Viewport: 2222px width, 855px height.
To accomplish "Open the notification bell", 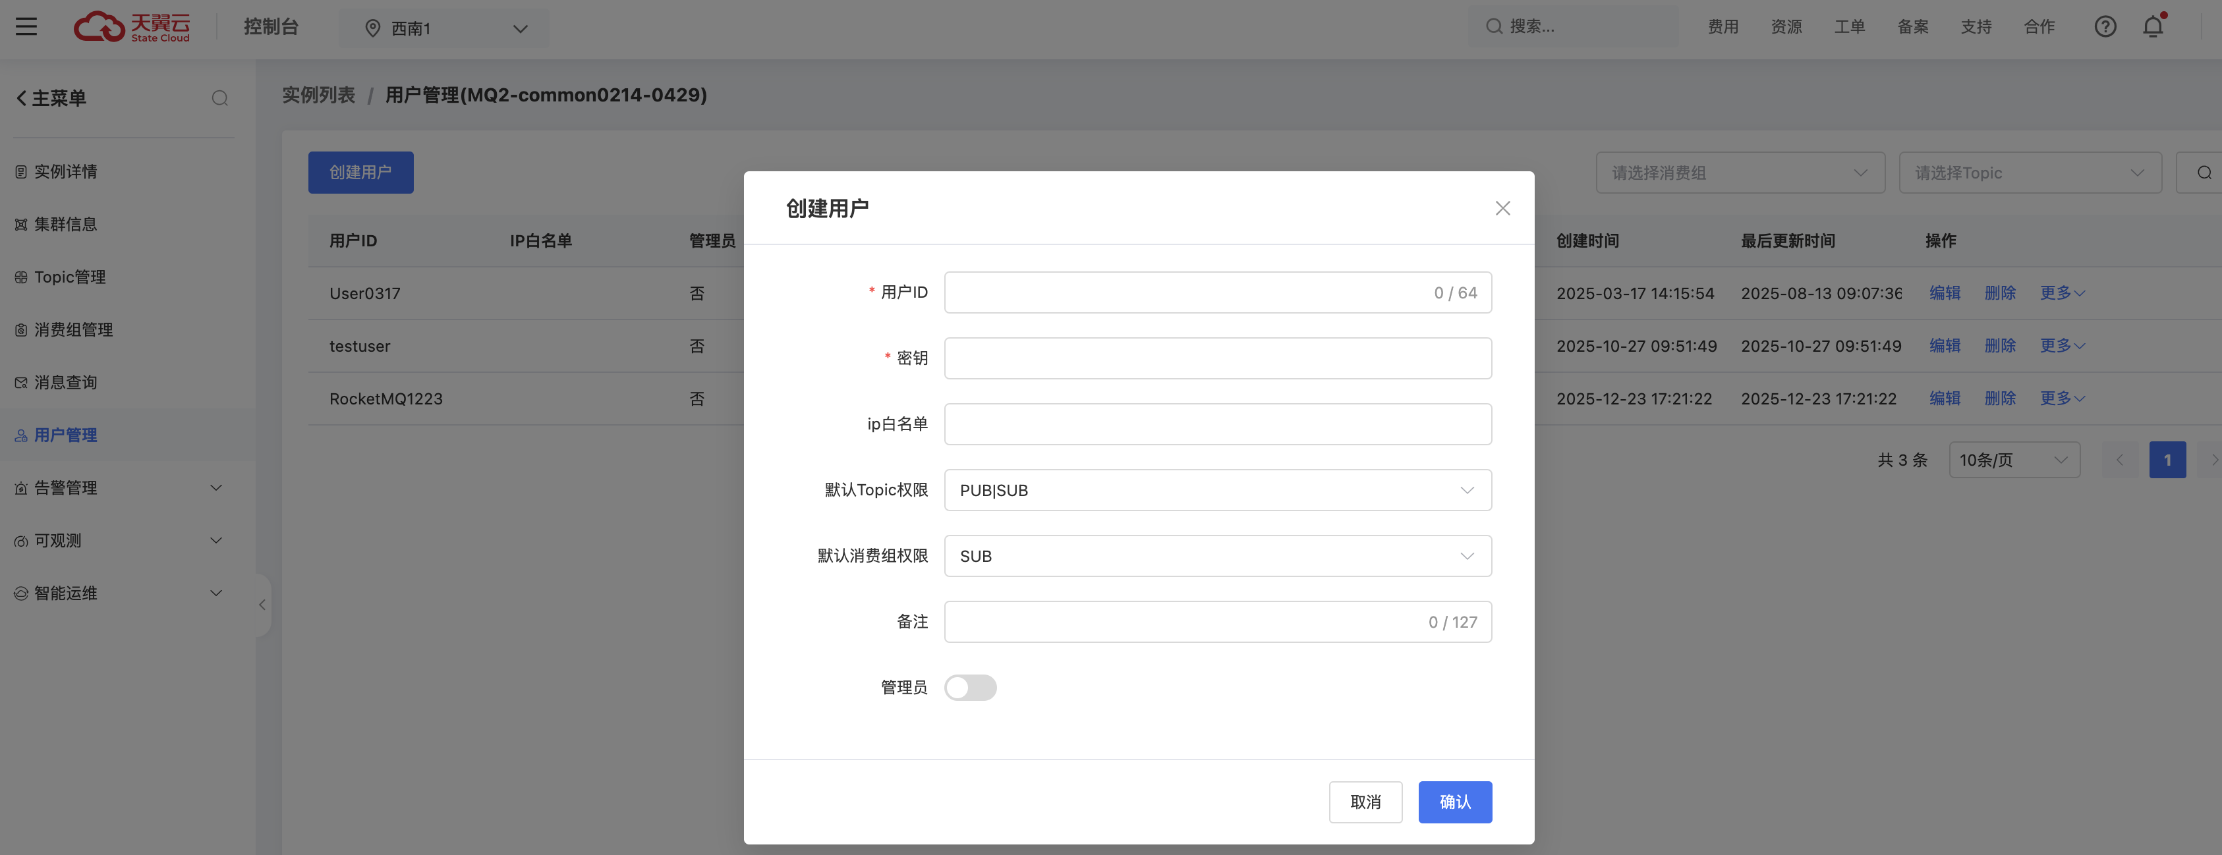I will click(2152, 27).
